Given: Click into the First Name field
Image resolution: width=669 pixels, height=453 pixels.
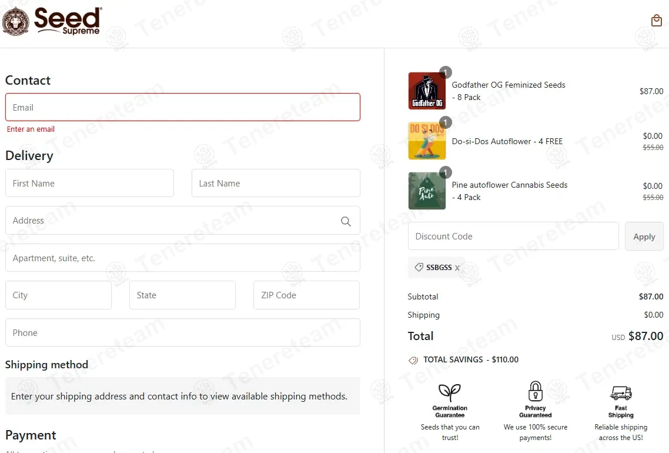Looking at the screenshot, I should tap(89, 184).
